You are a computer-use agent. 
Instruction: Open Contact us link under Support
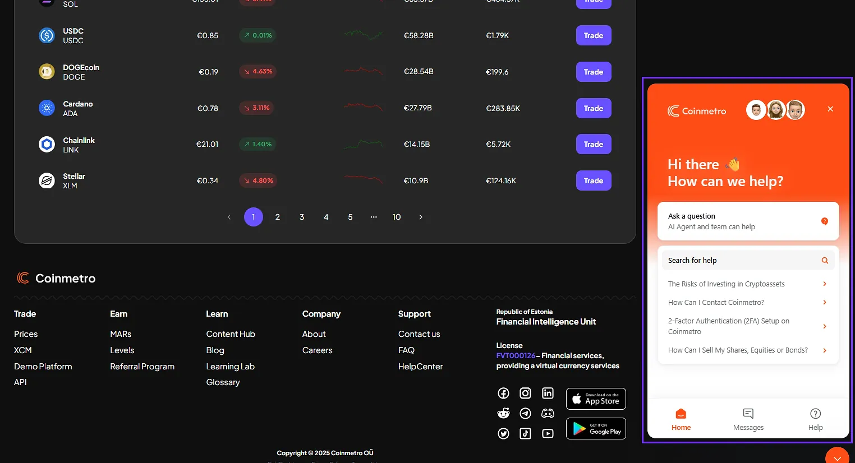(419, 334)
